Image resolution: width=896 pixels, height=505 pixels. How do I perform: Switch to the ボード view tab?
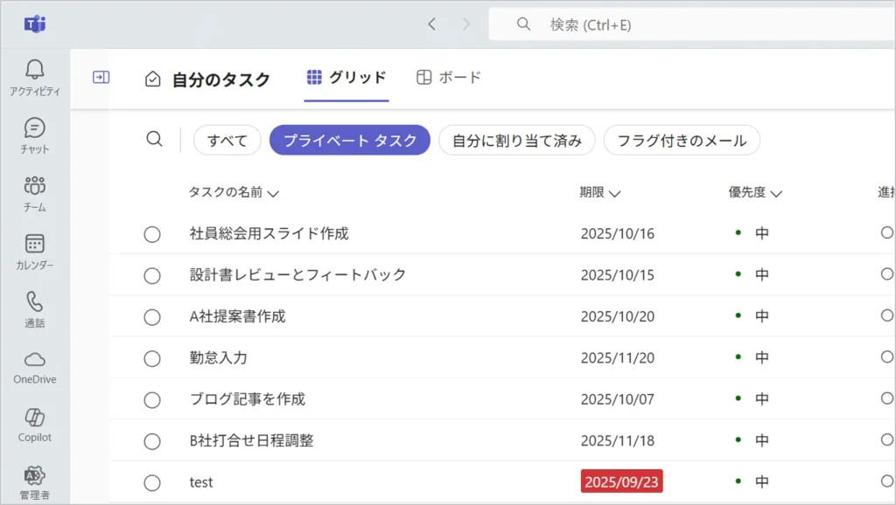click(449, 78)
